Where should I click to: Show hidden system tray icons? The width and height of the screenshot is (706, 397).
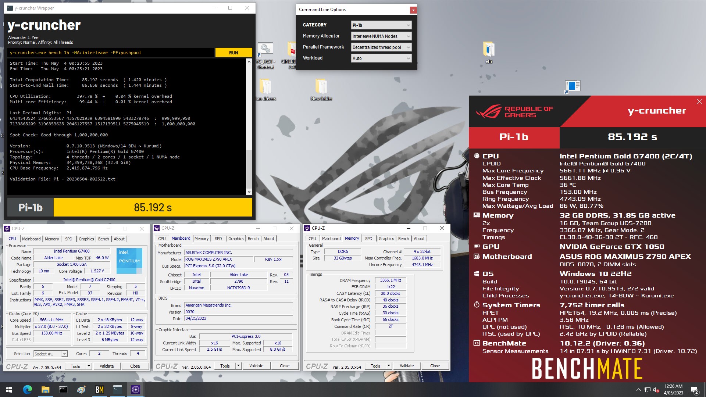pyautogui.click(x=638, y=390)
